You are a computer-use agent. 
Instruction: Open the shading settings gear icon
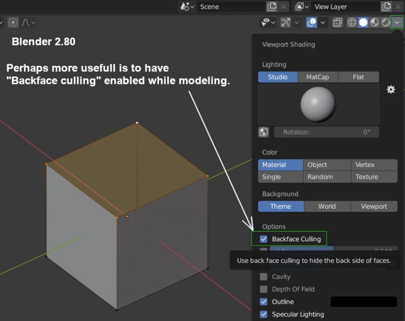[x=390, y=89]
